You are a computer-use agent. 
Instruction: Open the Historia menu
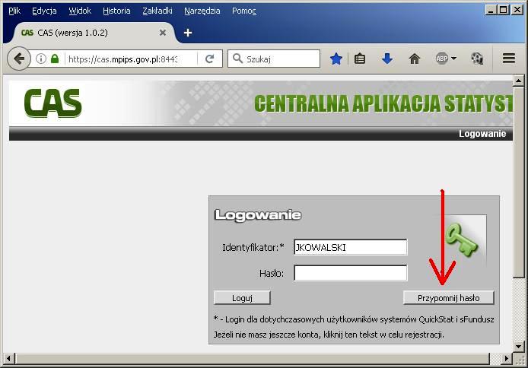[116, 11]
